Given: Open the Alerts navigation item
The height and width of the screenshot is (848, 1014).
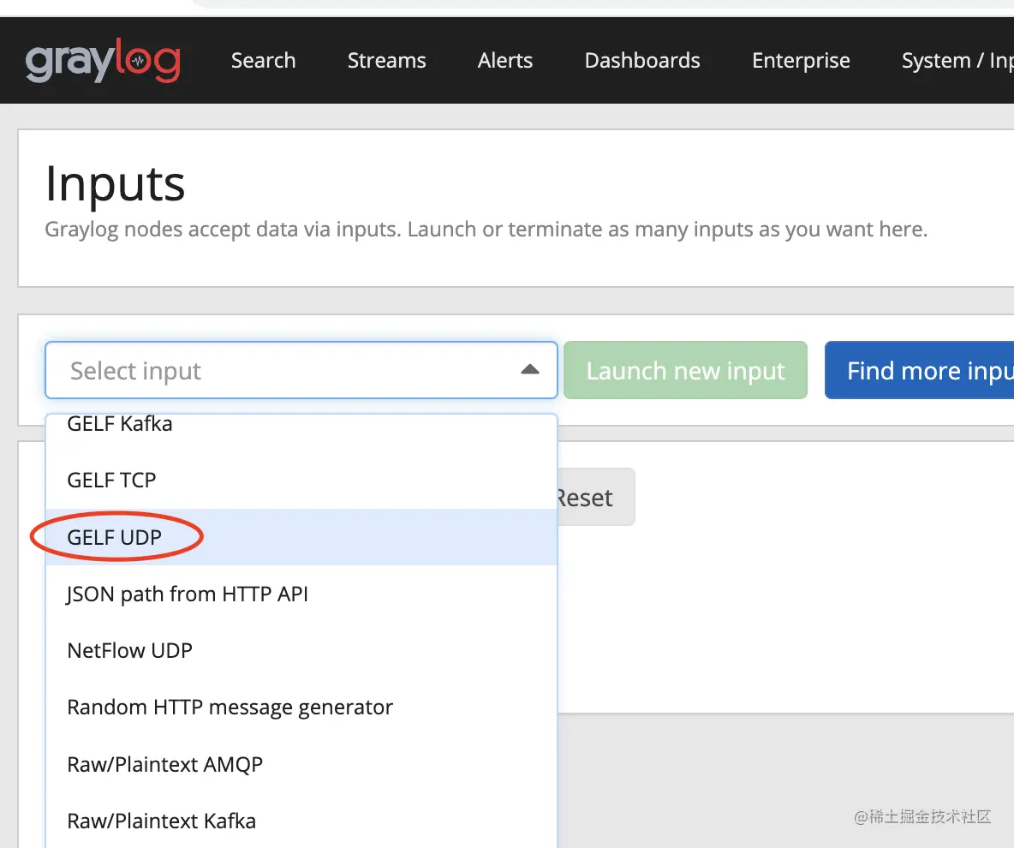Looking at the screenshot, I should point(505,61).
